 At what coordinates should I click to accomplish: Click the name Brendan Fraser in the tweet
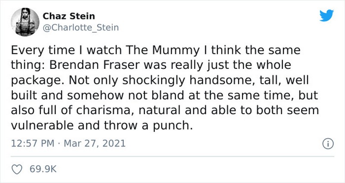94,65
